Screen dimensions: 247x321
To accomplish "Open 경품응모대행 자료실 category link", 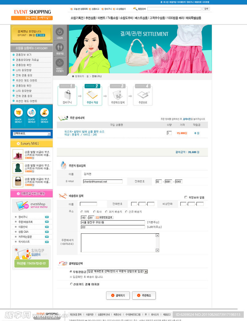I will 27,60.
